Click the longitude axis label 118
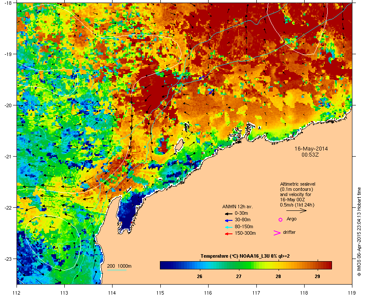The height and width of the screenshot is (295, 365). (304, 292)
